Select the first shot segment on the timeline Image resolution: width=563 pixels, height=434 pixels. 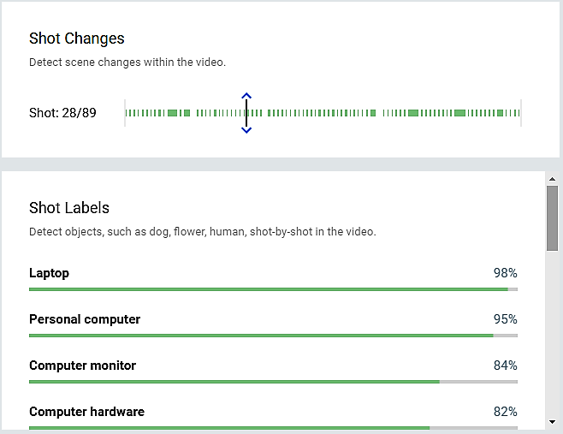pos(127,113)
